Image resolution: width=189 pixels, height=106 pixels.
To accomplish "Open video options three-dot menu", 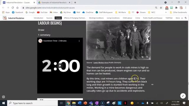I will coord(79,41).
